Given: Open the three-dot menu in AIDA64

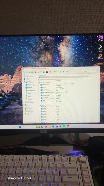Looking at the screenshot, I should (98, 71).
